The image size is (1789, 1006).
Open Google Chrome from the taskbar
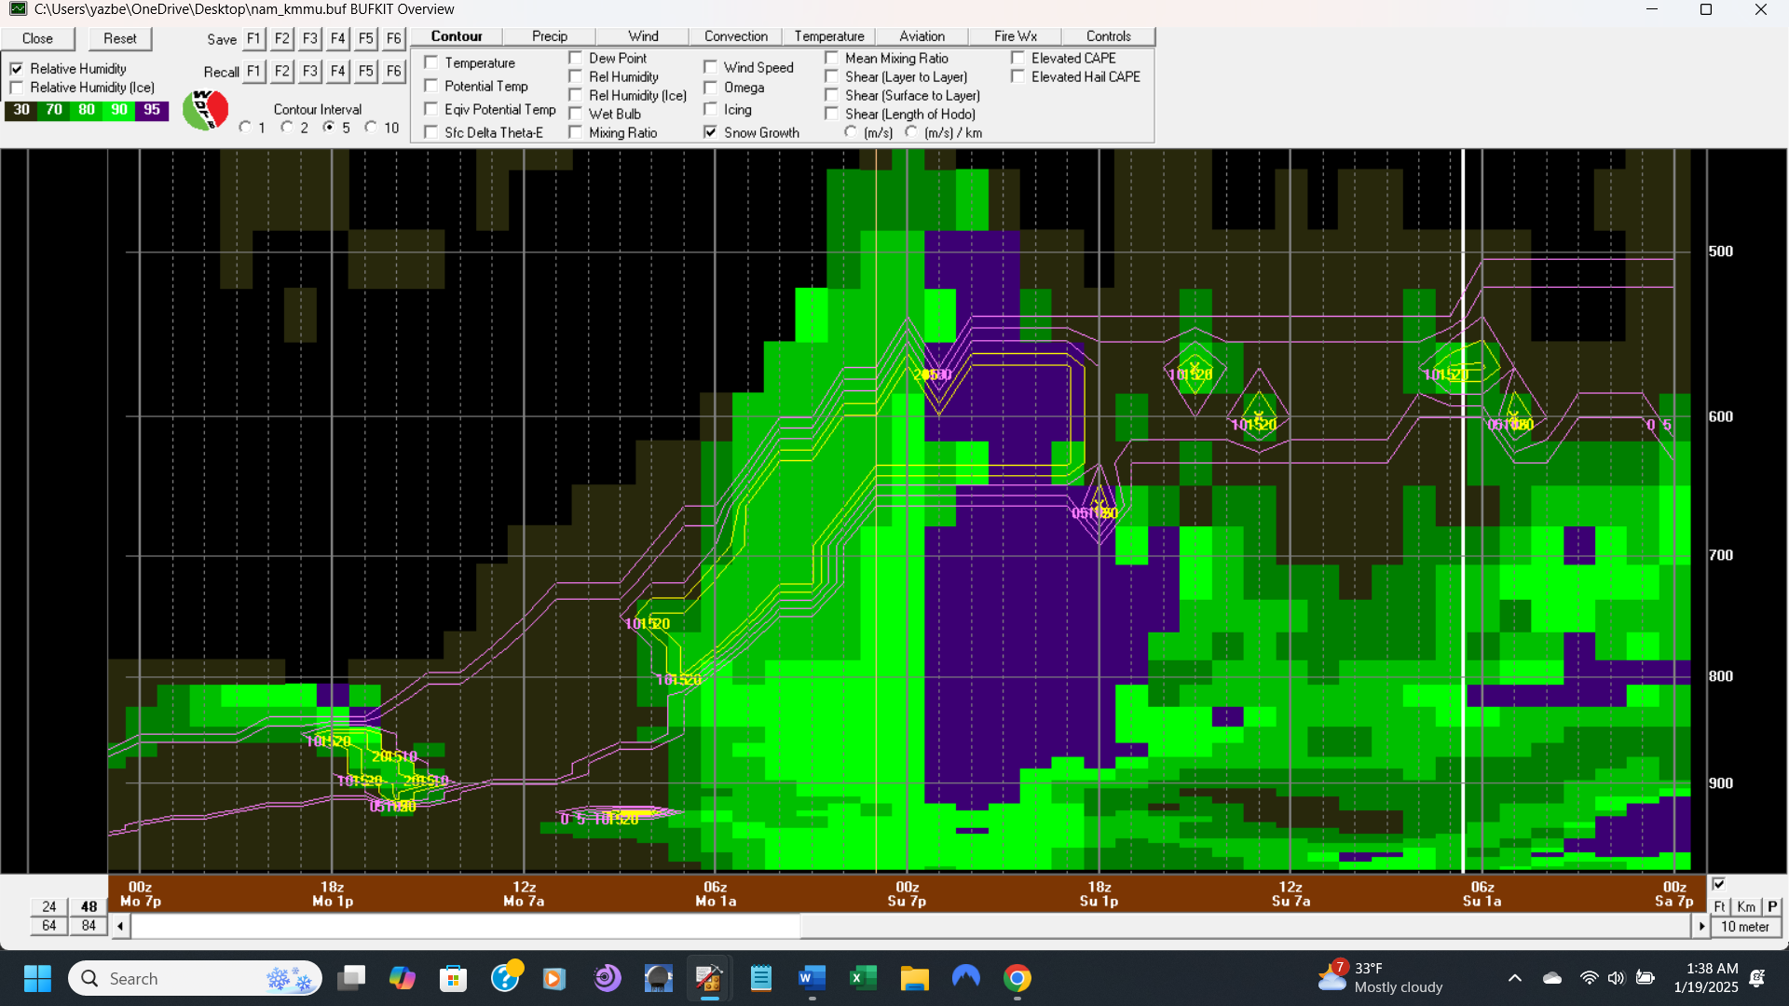[1017, 978]
